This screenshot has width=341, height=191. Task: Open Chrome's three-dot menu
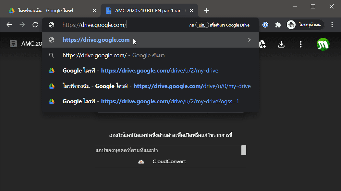[x=332, y=25]
